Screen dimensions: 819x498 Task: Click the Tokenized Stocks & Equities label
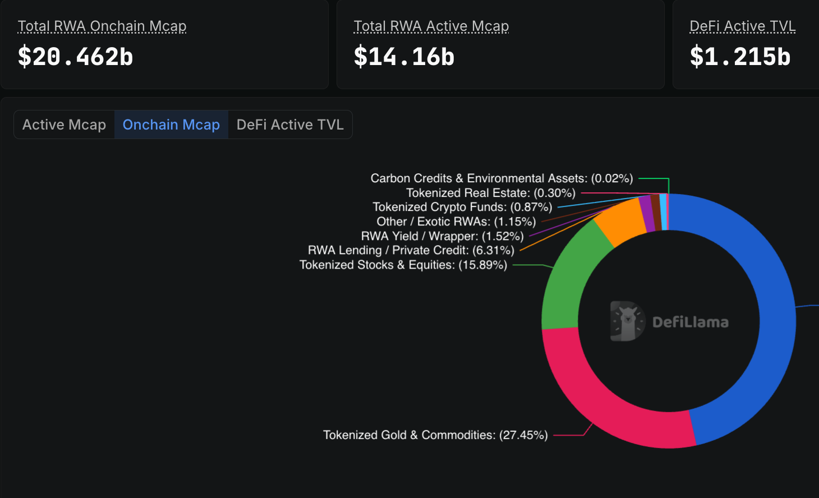point(403,265)
